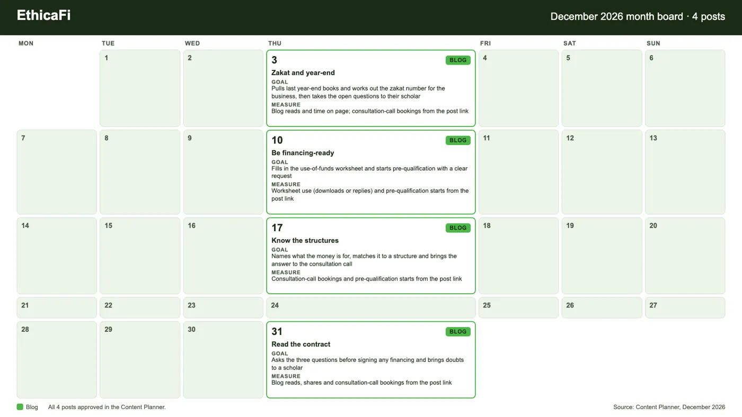The image size is (742, 417).
Task: Click the 'Source: Content Planner, December 2026' footer
Action: point(669,407)
